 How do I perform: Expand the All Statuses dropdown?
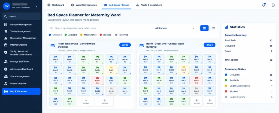175,28
